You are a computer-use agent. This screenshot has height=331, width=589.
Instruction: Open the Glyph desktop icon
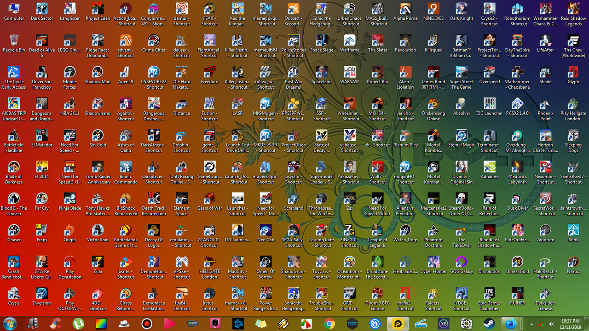[x=573, y=75]
